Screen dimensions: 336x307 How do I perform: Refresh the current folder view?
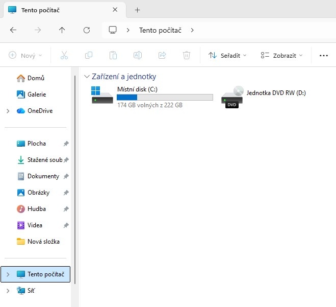(87, 30)
